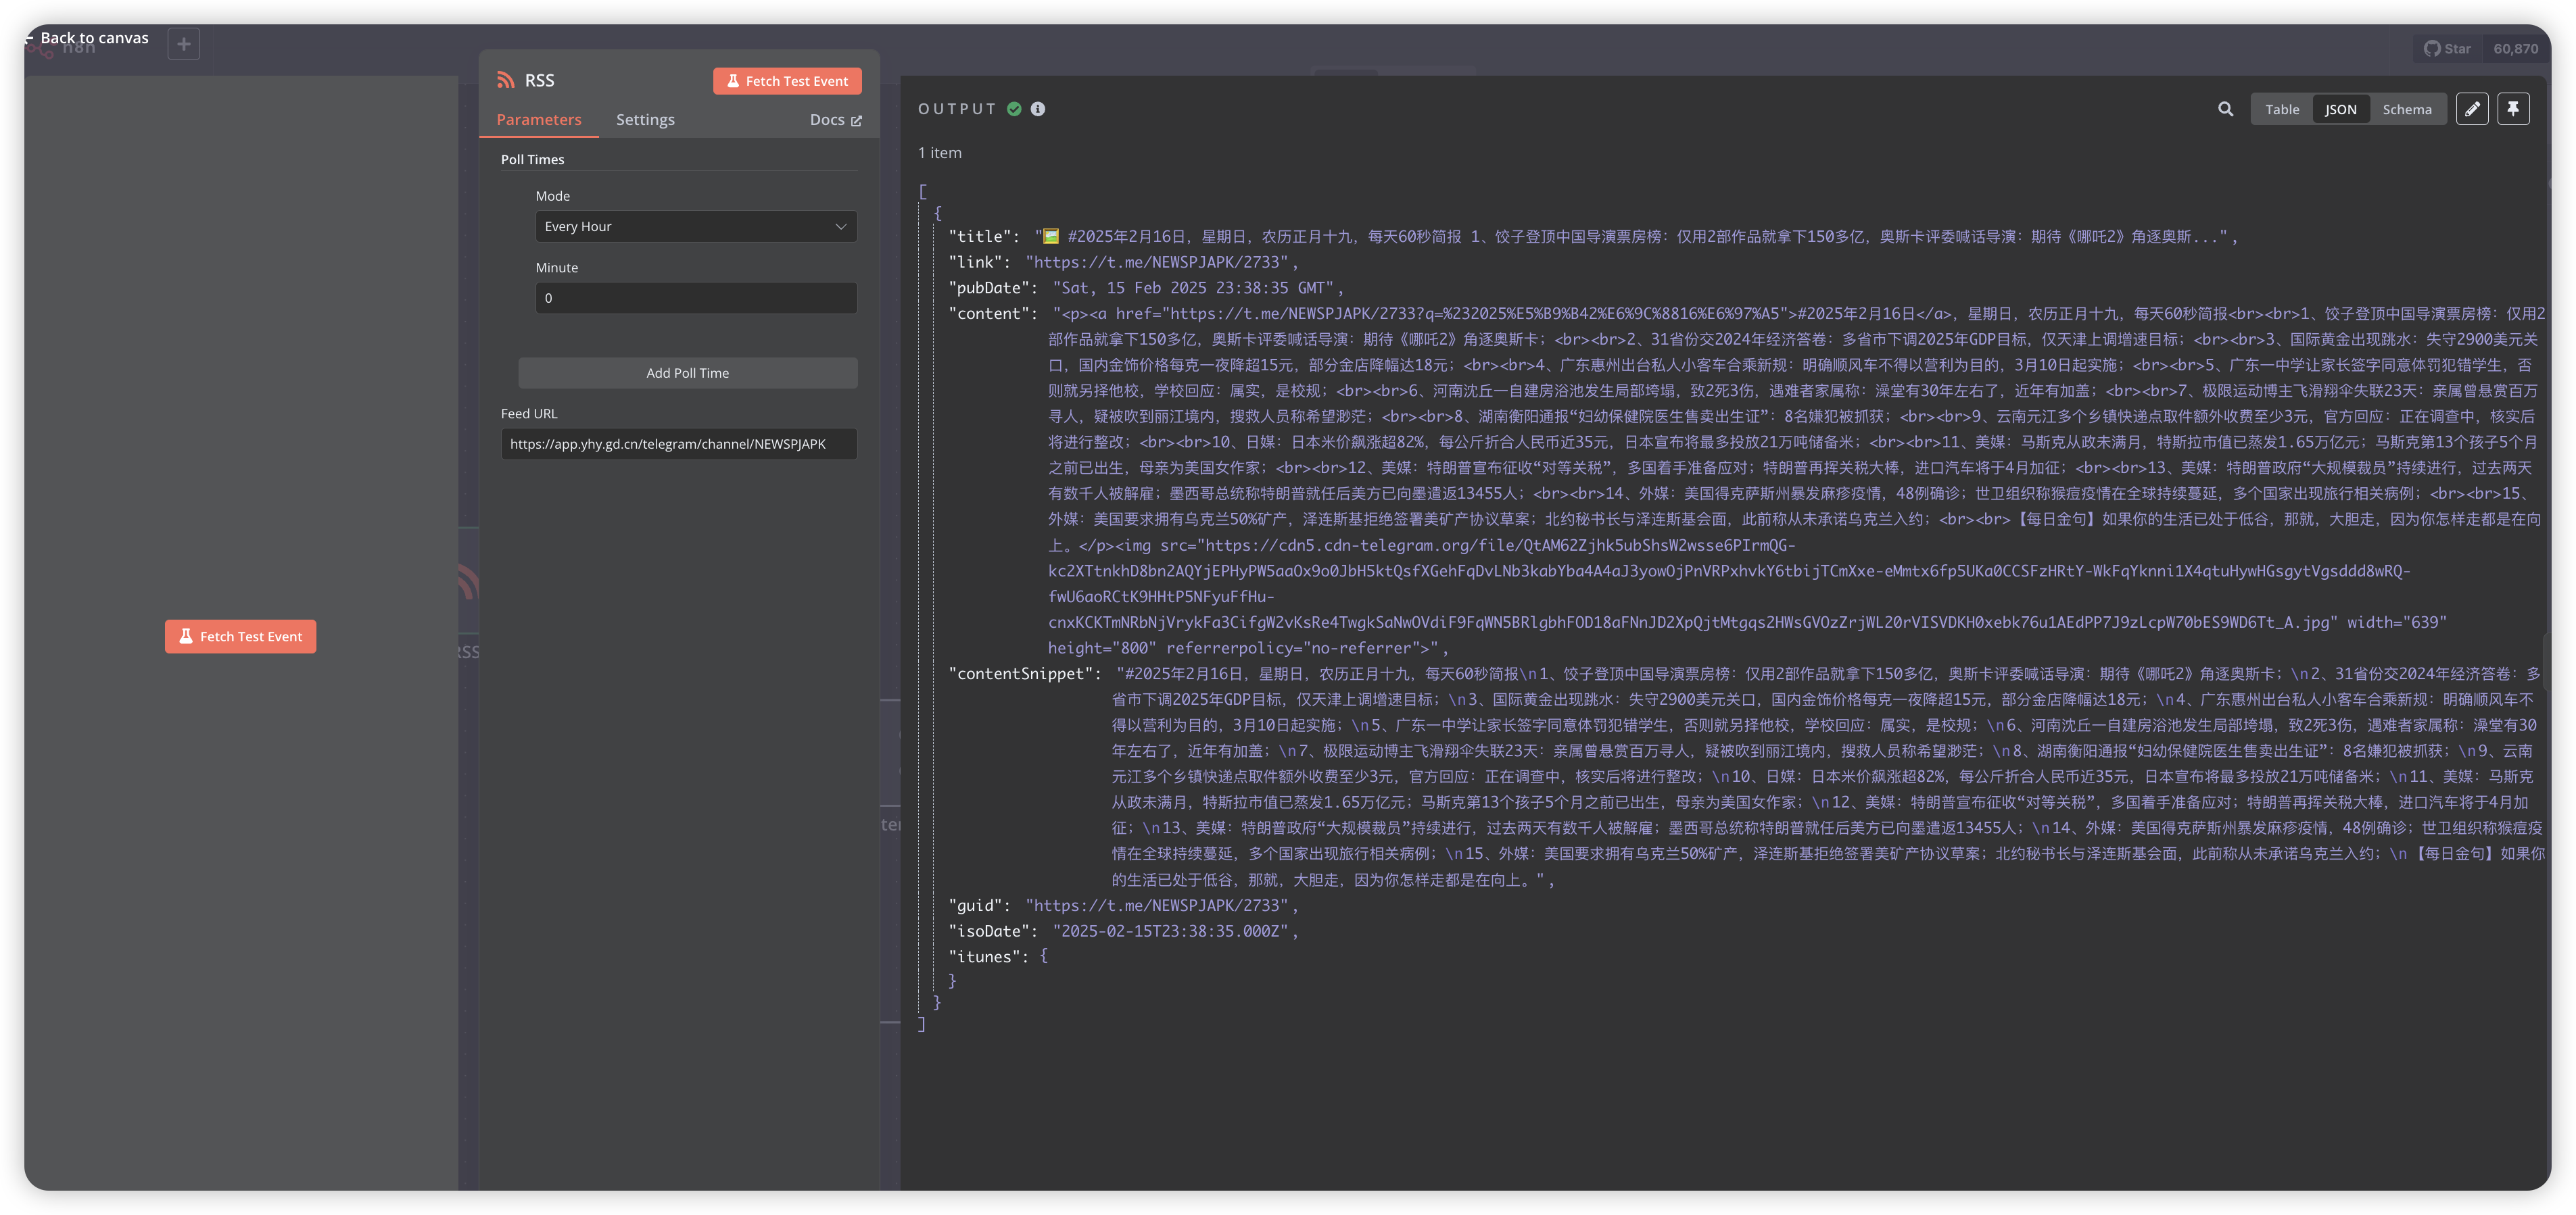This screenshot has height=1215, width=2576.
Task: Click the pin output data icon
Action: [2513, 109]
